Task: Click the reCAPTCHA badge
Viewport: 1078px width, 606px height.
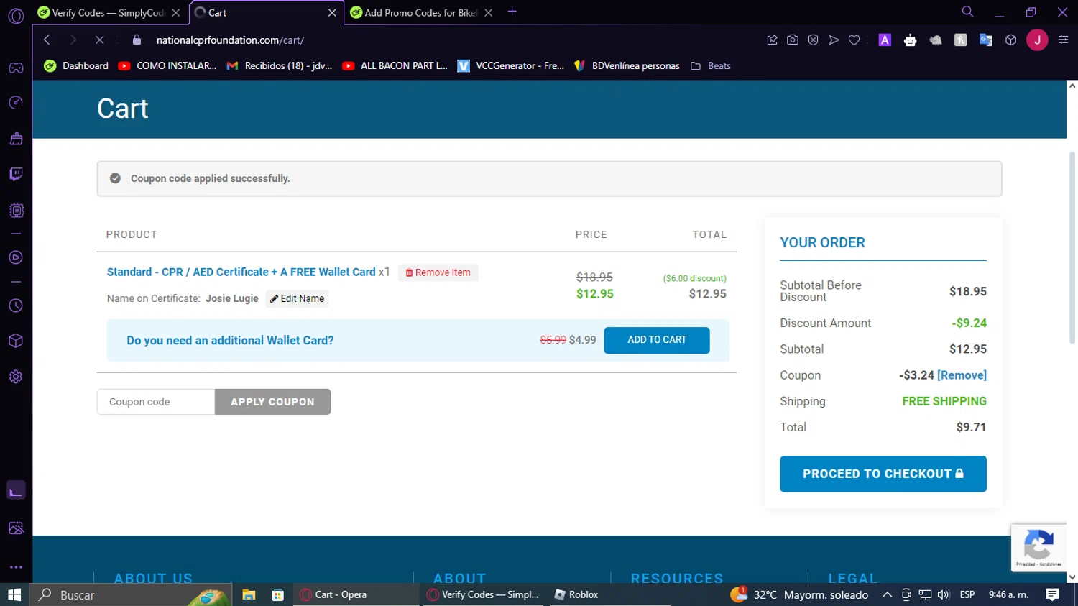Action: click(1038, 548)
